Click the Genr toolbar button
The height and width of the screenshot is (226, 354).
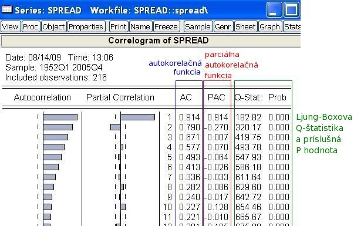223,26
